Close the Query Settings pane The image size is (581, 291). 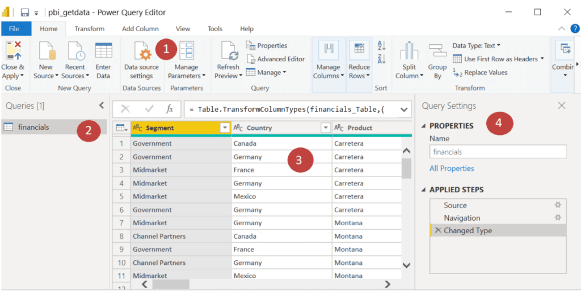click(x=562, y=106)
